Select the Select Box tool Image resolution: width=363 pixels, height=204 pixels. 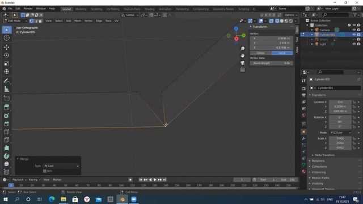pyautogui.click(x=6, y=30)
